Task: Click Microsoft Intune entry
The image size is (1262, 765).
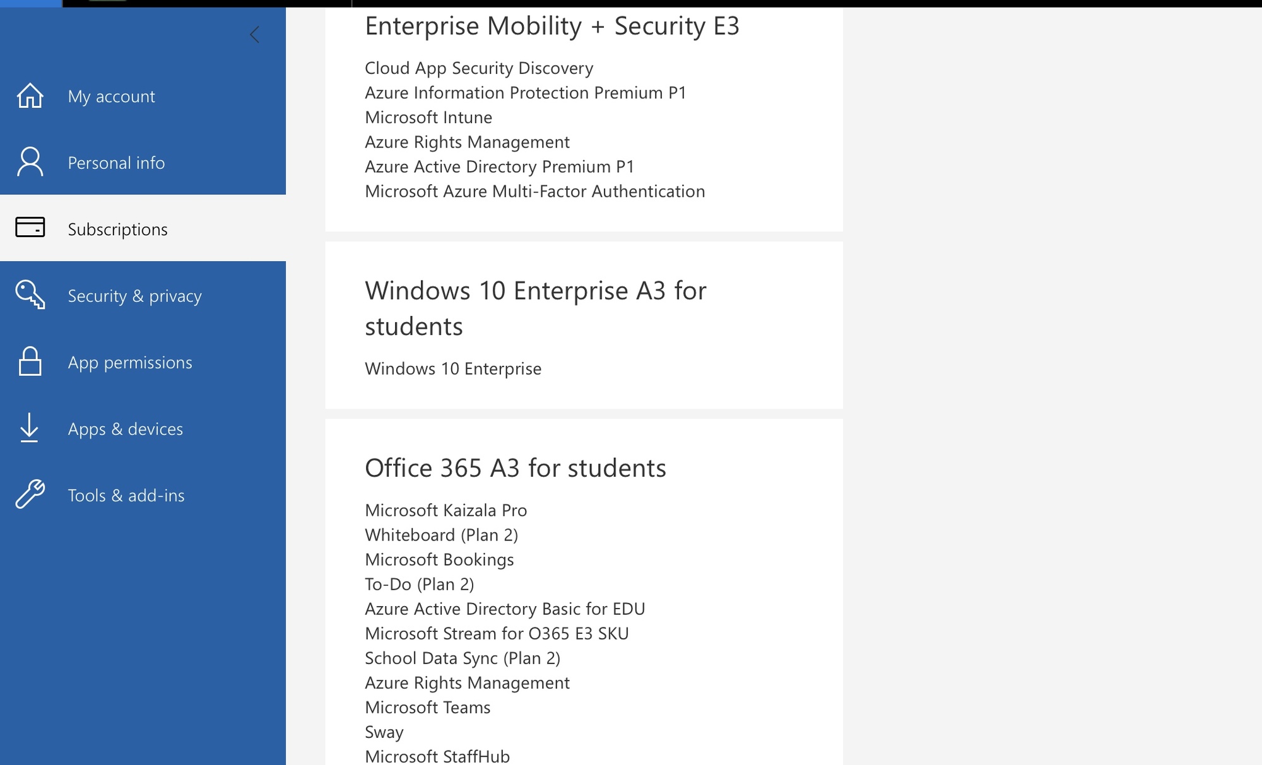Action: click(x=428, y=117)
